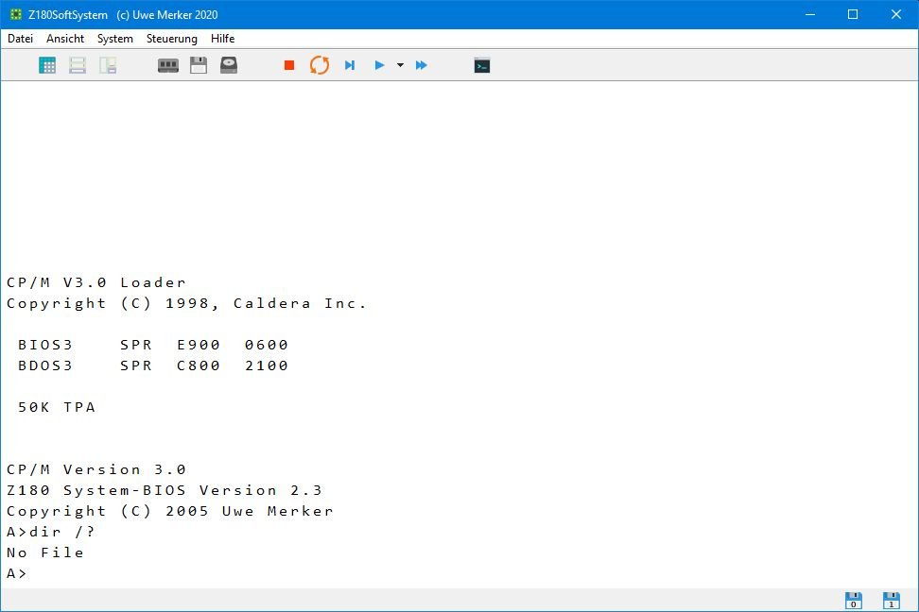Click the 'CP/M V3.0 Loader' text line
Viewport: 919px width, 612px height.
[96, 282]
